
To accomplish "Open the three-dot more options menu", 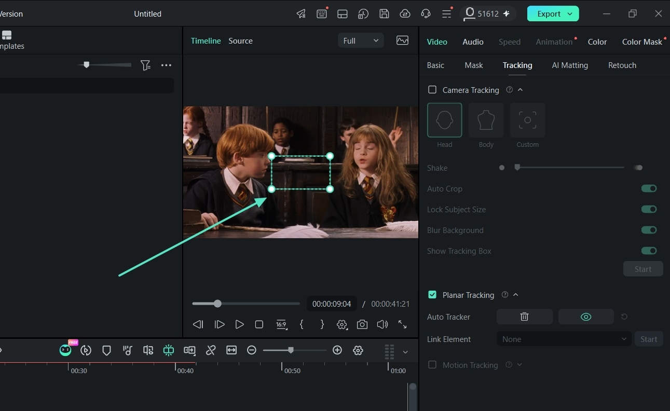I will [x=166, y=65].
